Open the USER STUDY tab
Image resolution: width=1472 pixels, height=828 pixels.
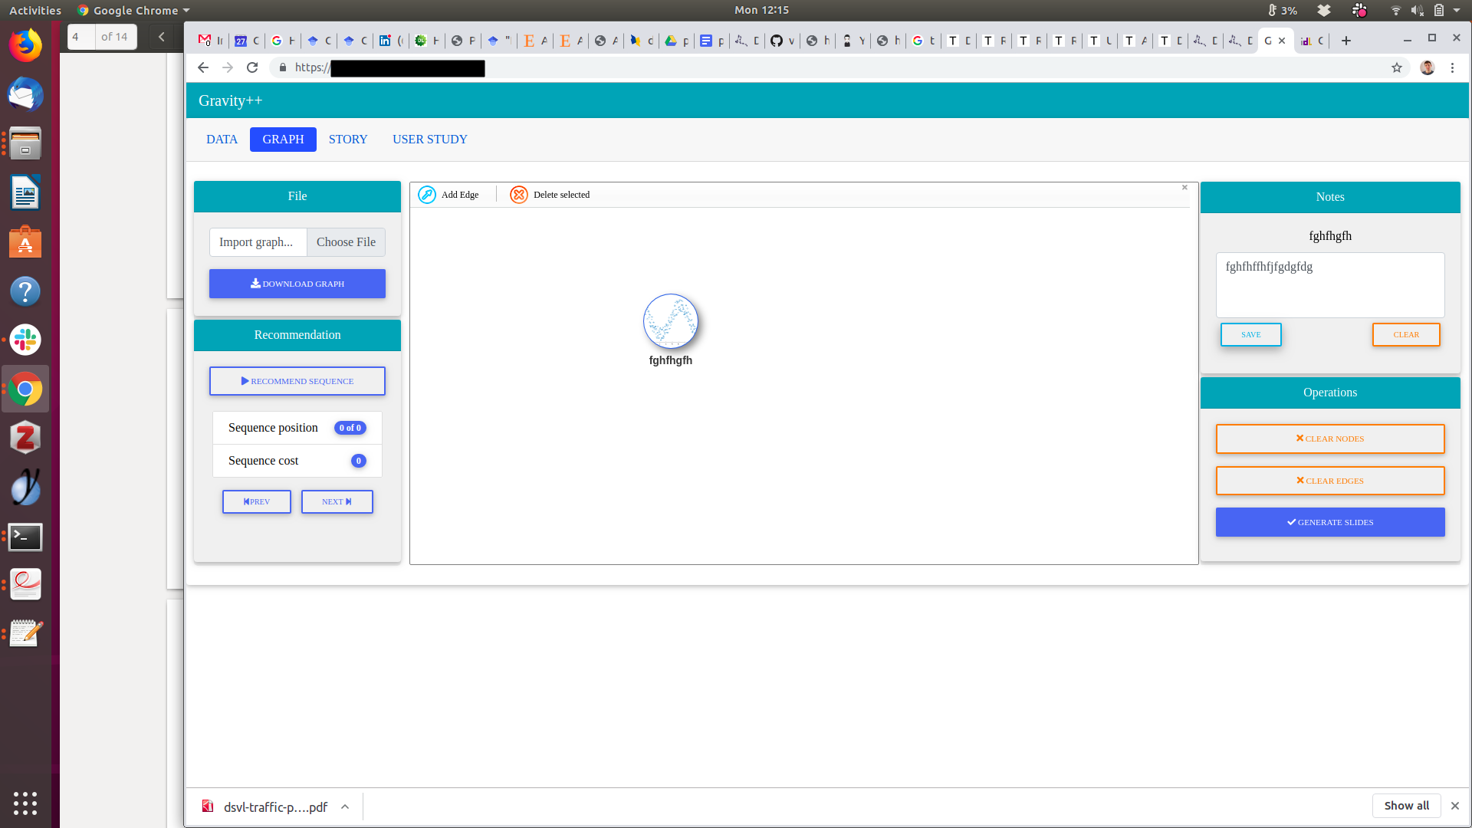click(x=429, y=140)
